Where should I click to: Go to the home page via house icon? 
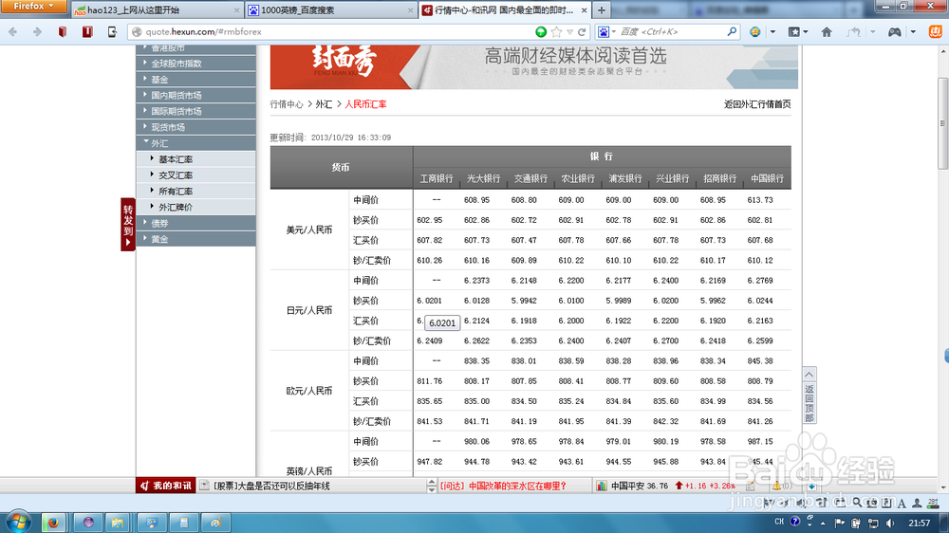pyautogui.click(x=827, y=31)
